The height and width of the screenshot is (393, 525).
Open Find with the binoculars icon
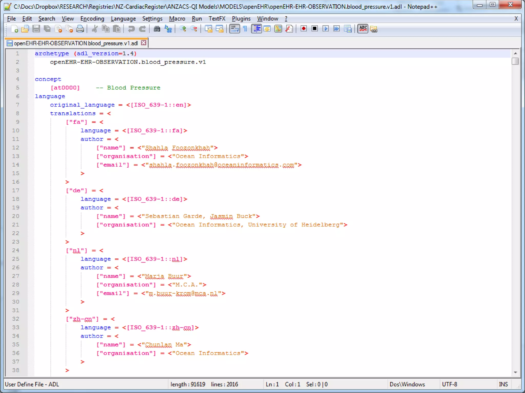157,29
